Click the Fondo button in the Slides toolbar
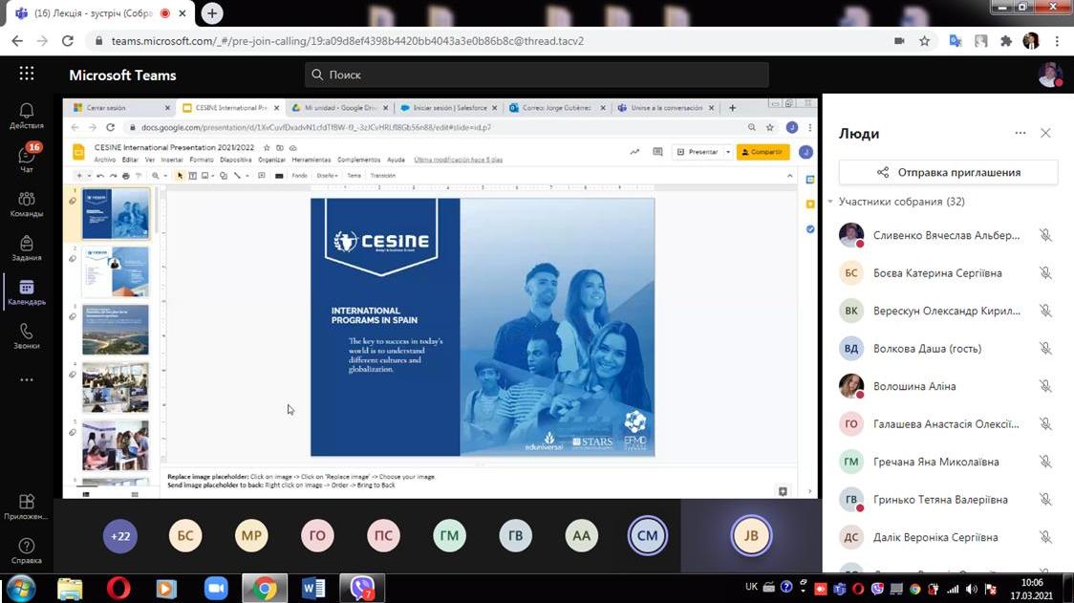The image size is (1074, 603). pyautogui.click(x=299, y=176)
